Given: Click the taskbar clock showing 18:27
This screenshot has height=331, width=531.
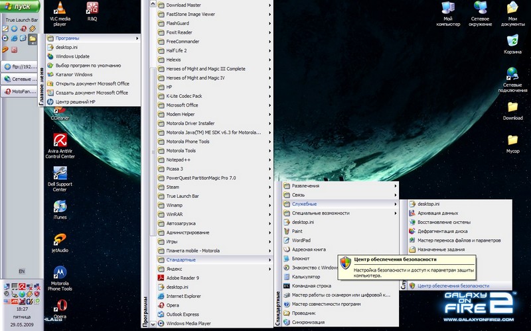Looking at the screenshot, I should point(22,309).
